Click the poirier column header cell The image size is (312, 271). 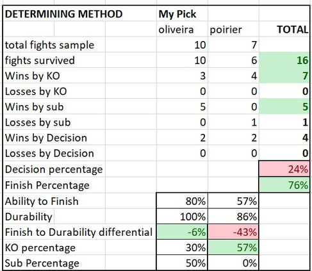click(x=233, y=29)
